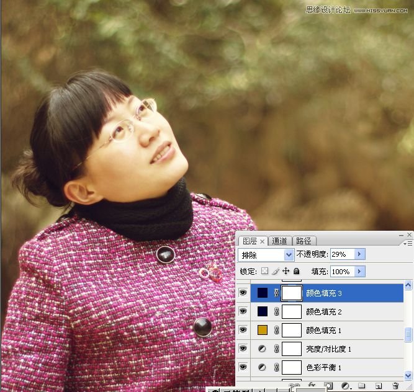Toggle lock transparent pixels icon
Image resolution: width=414 pixels, height=392 pixels.
[x=264, y=271]
